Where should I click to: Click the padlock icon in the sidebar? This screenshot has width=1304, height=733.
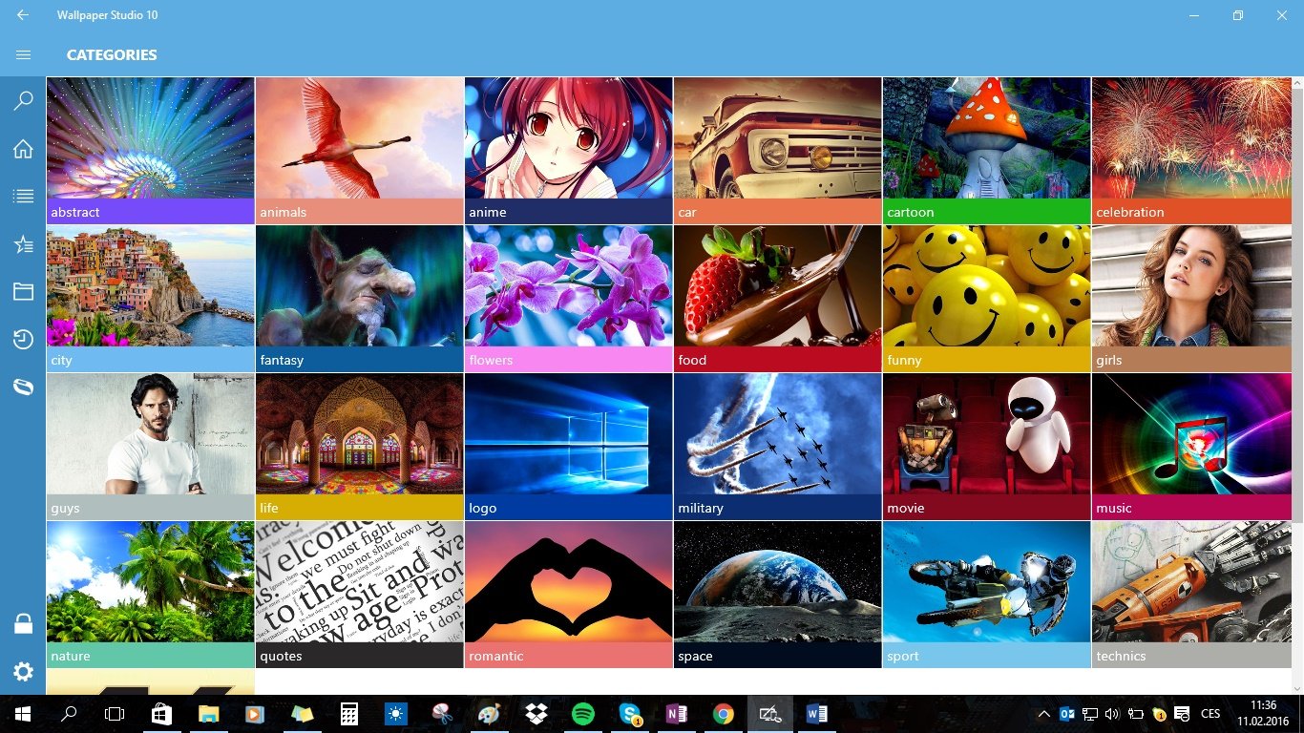23,624
